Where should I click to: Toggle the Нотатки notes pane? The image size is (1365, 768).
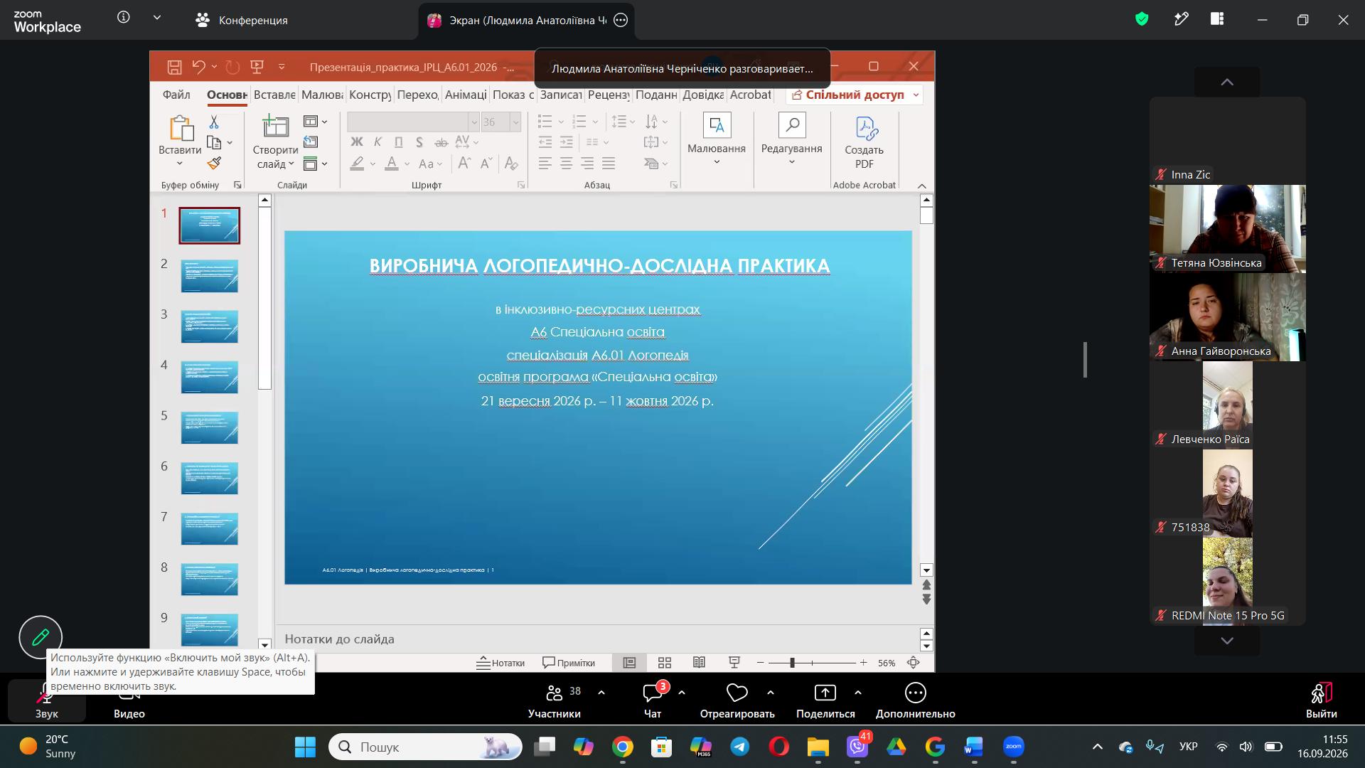pos(500,663)
